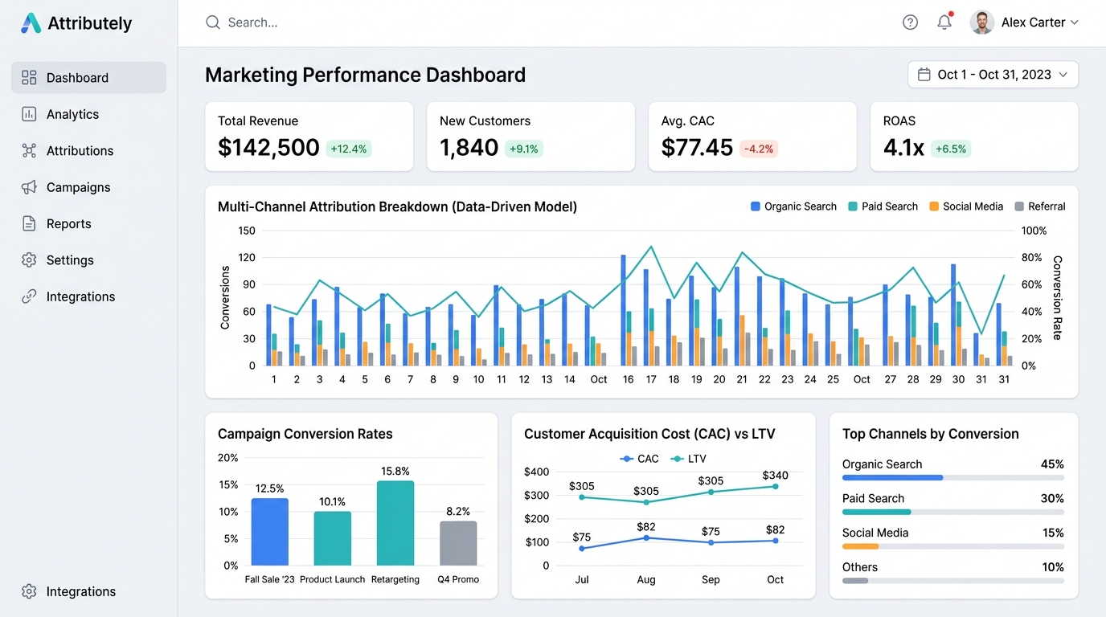Toggle Social Media legend series
Screen dimensions: 1106x617
coord(966,206)
